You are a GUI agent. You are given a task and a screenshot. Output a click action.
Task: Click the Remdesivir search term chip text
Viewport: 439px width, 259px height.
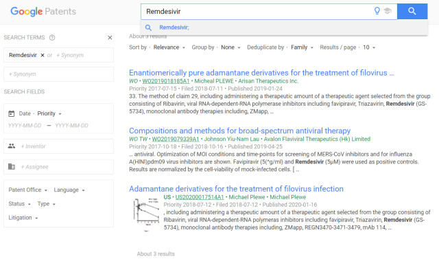(23, 55)
